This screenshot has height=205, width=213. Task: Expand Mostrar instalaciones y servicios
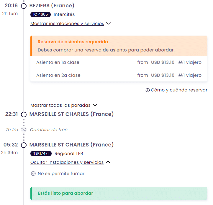pos(67,24)
